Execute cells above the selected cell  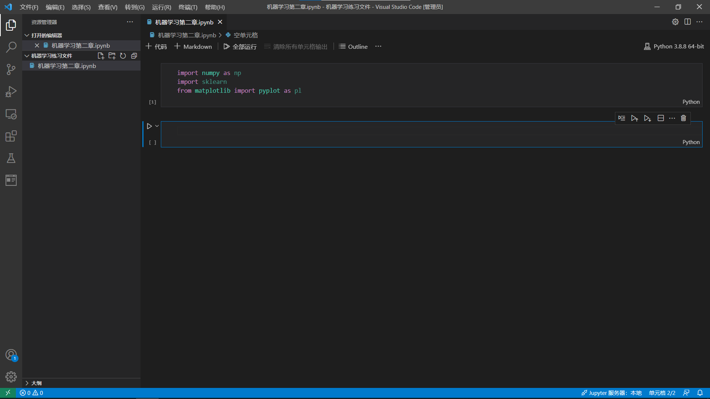pos(635,118)
